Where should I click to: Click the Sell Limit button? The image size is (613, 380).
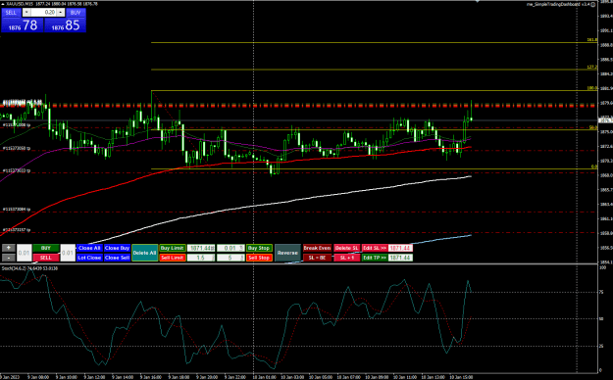click(x=173, y=258)
